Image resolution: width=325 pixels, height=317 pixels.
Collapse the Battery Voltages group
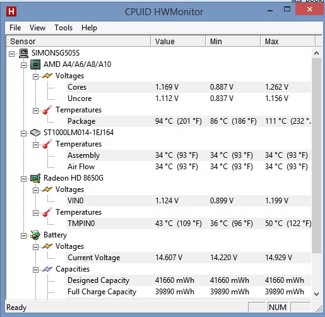pyautogui.click(x=35, y=247)
